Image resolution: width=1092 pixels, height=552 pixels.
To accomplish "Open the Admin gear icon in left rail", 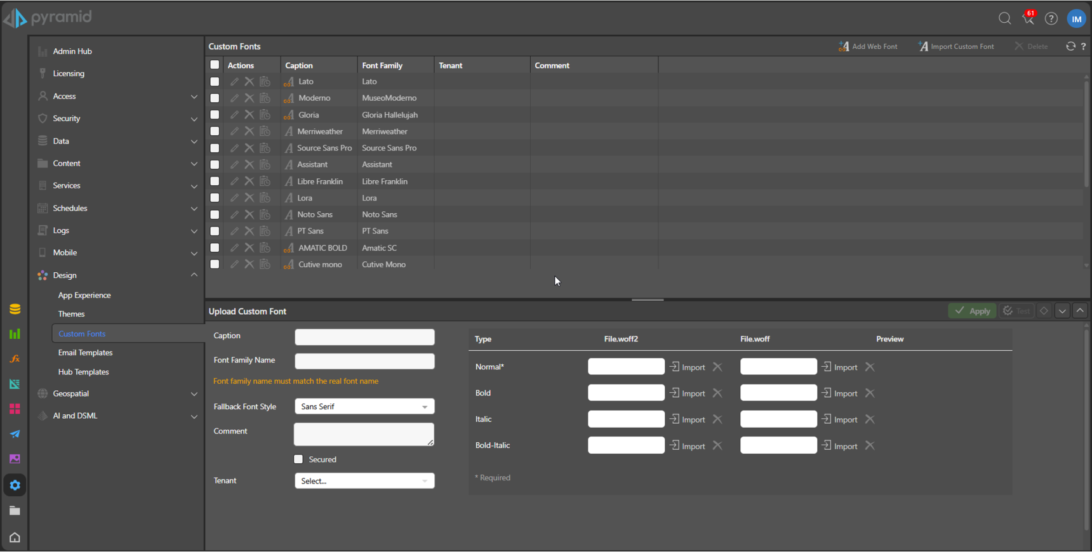I will (x=15, y=485).
